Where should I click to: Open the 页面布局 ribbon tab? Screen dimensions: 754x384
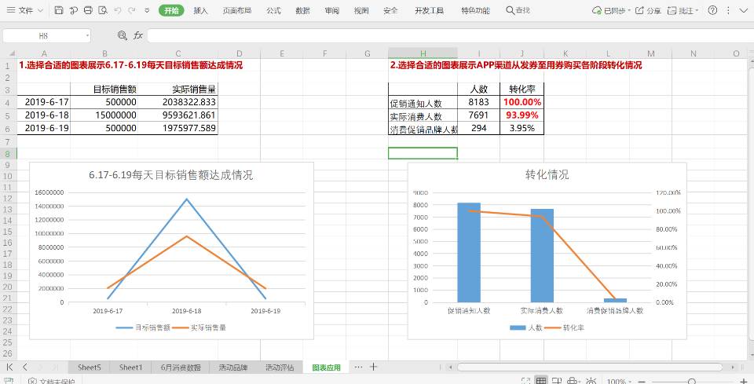point(236,10)
